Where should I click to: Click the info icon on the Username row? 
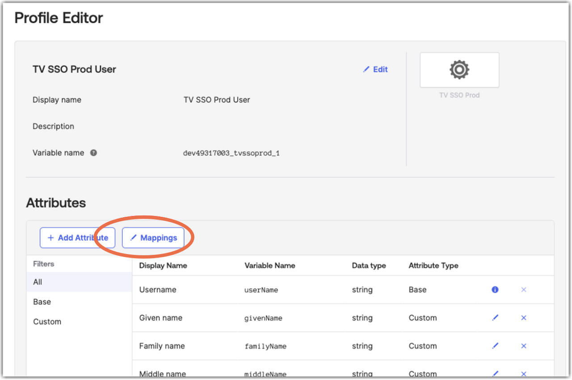[495, 290]
